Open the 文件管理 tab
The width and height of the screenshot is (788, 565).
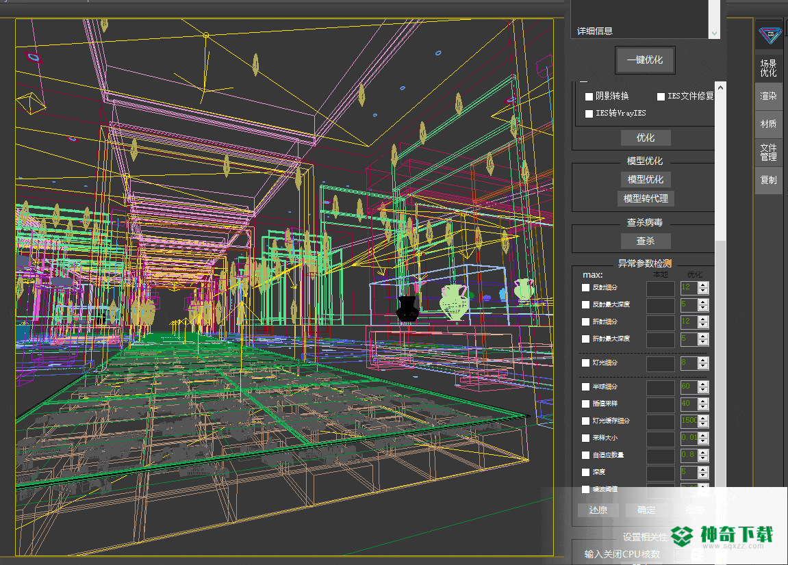(x=768, y=152)
